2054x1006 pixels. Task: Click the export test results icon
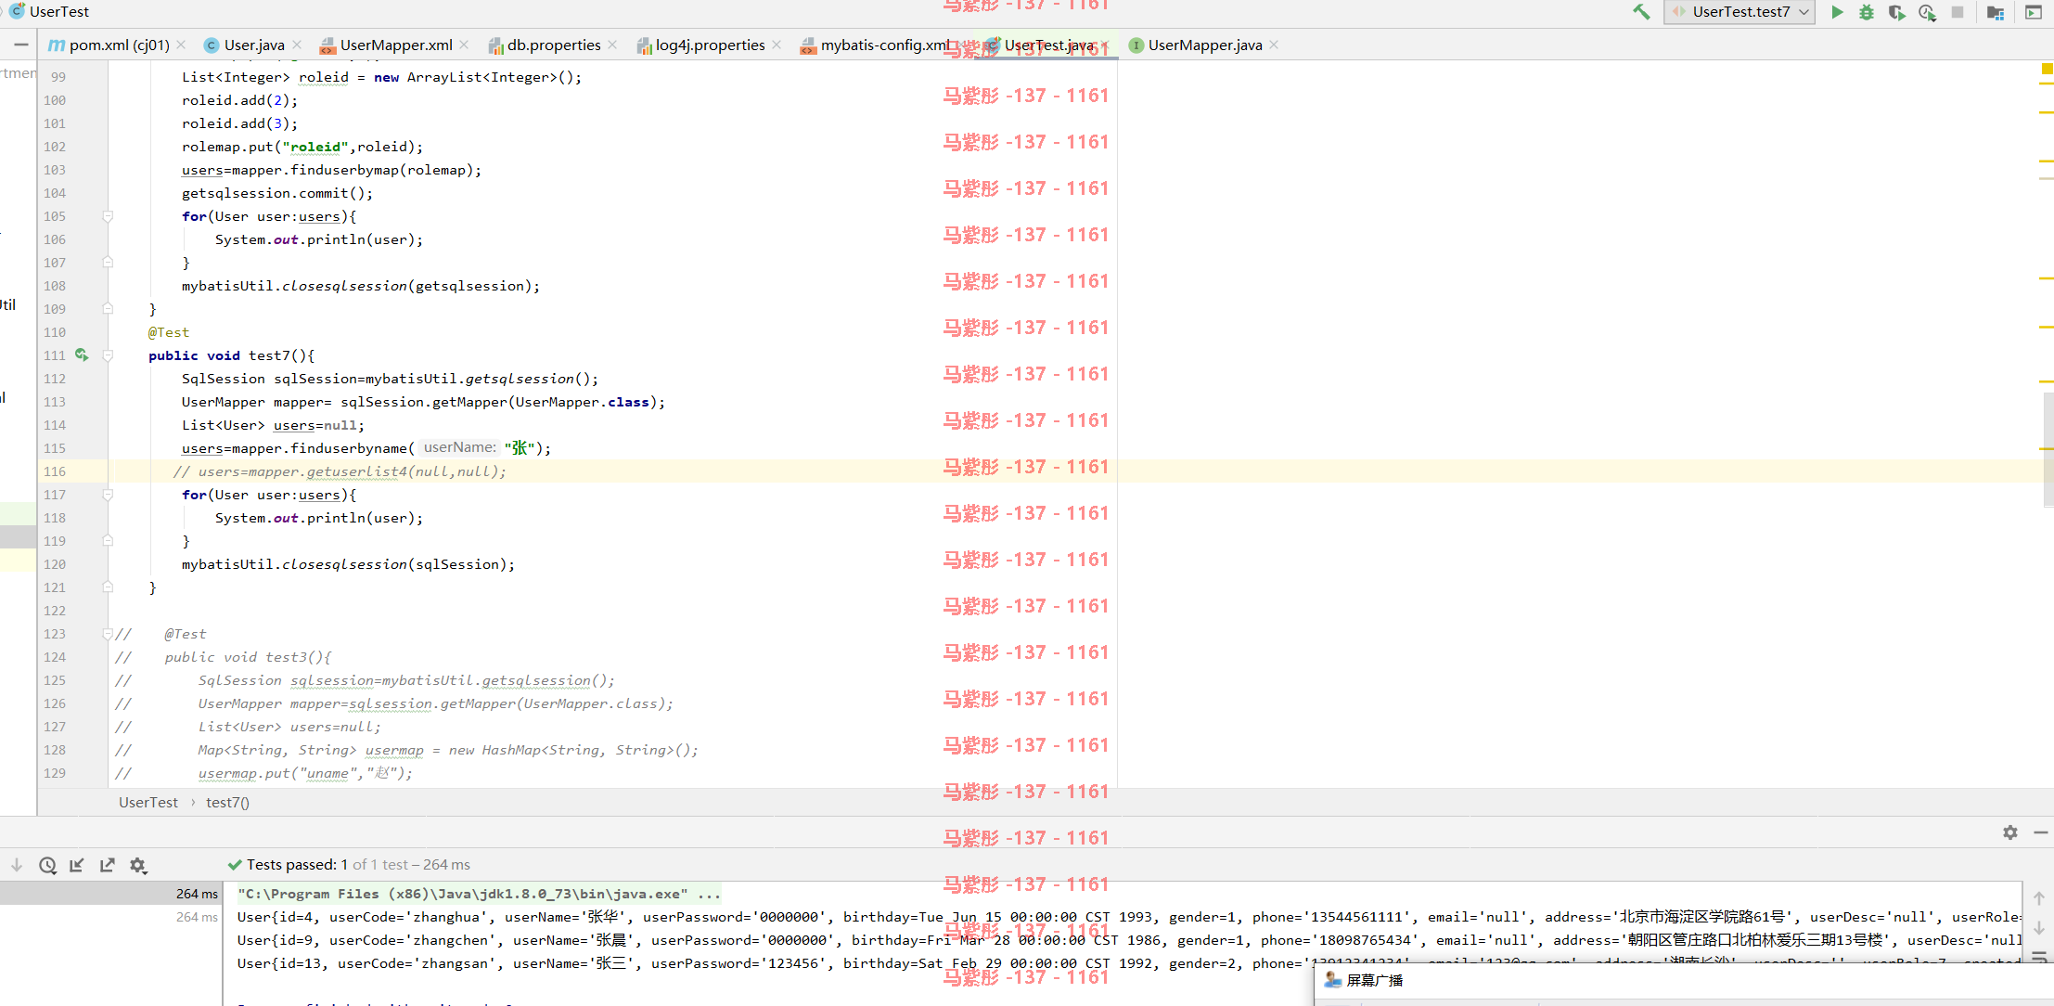pyautogui.click(x=108, y=865)
